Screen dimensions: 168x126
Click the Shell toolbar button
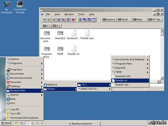click(124, 19)
